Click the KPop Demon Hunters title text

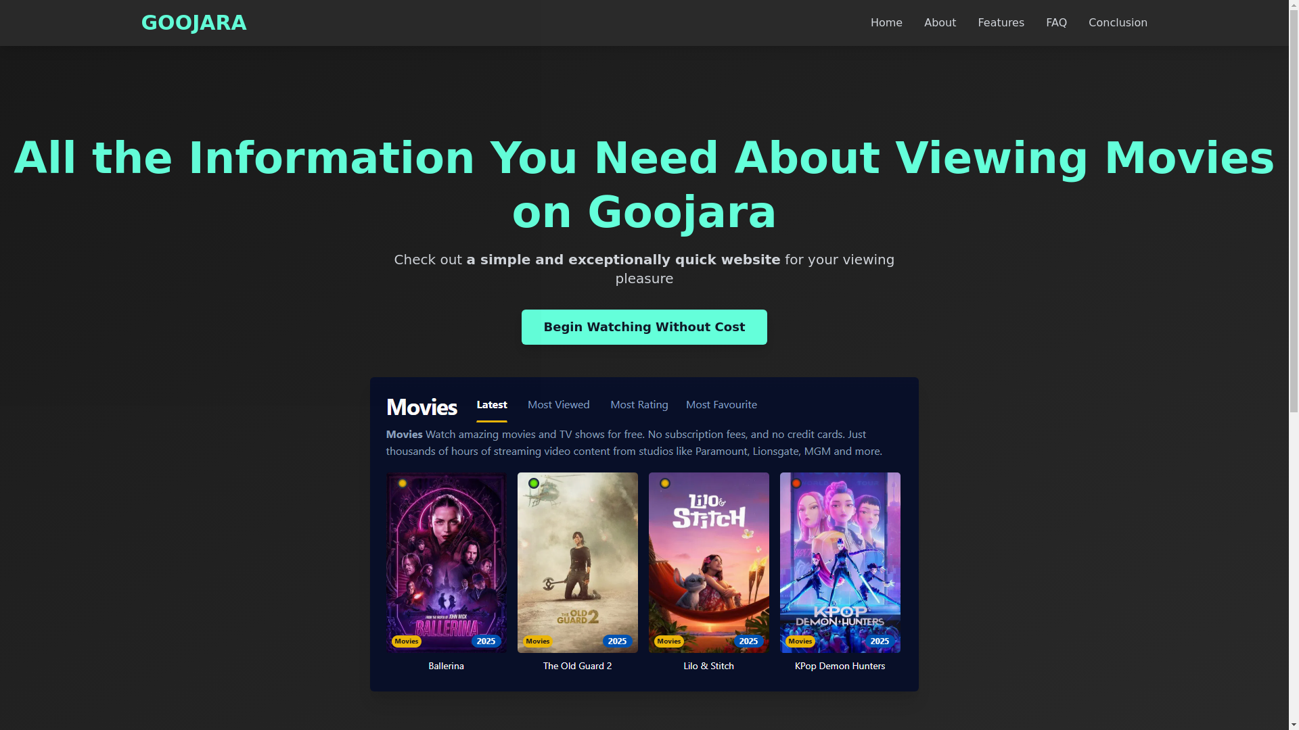tap(840, 666)
